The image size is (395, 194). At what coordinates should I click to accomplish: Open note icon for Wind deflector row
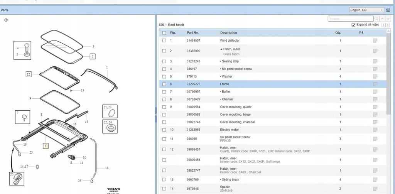(375, 40)
